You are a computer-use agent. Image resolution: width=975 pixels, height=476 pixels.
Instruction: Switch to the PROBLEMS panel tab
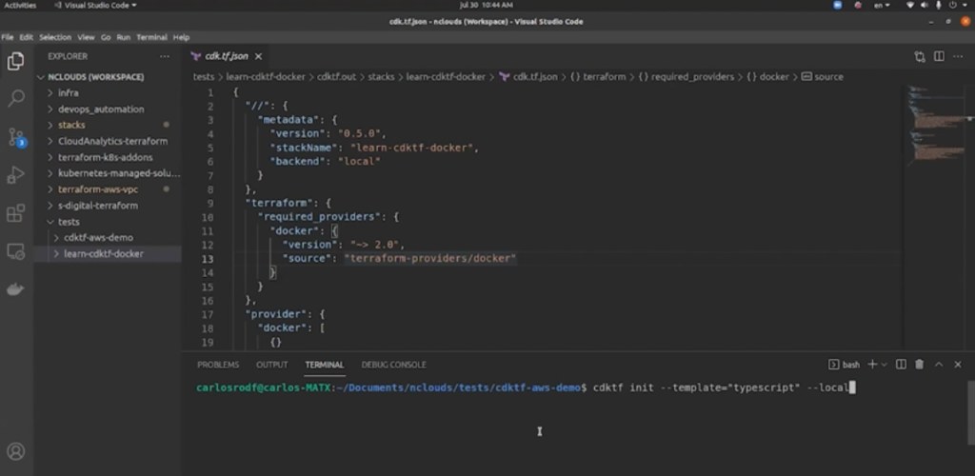point(218,365)
